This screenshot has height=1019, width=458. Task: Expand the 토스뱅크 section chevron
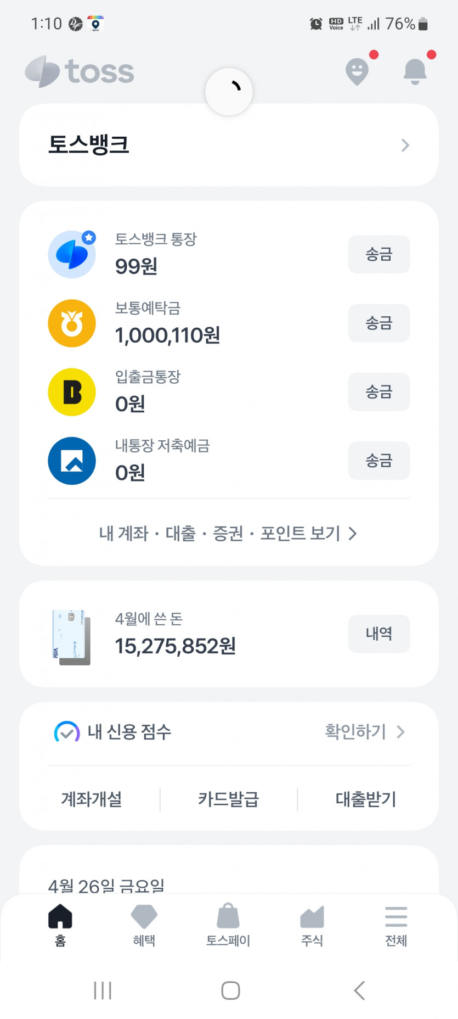tap(405, 145)
